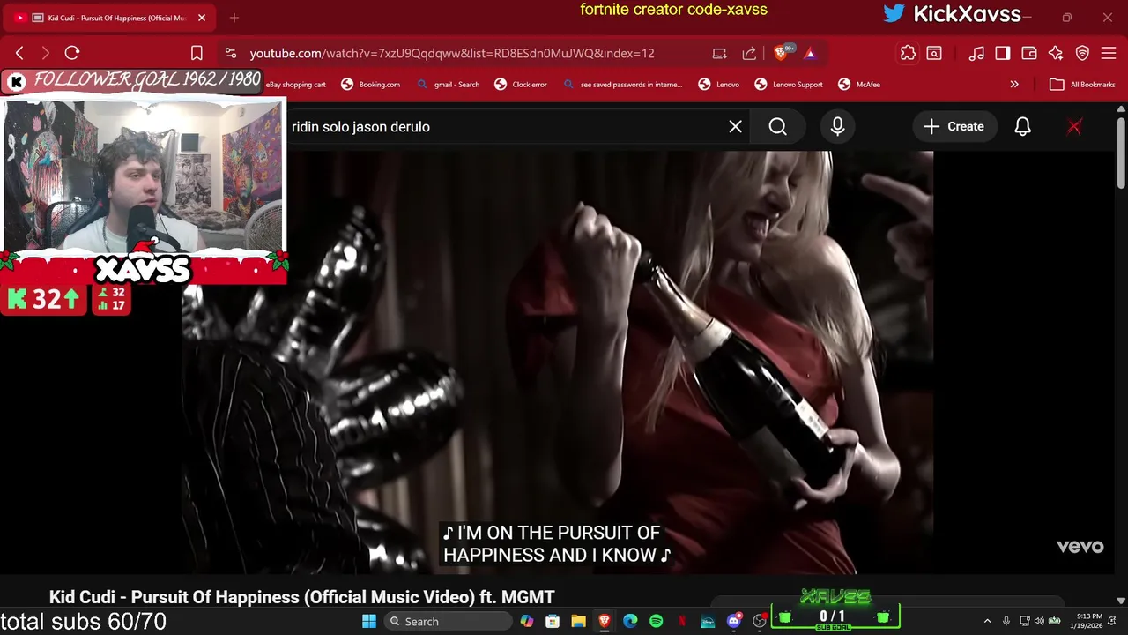Open the Lenovo bookmark
This screenshot has width=1128, height=635.
point(718,85)
